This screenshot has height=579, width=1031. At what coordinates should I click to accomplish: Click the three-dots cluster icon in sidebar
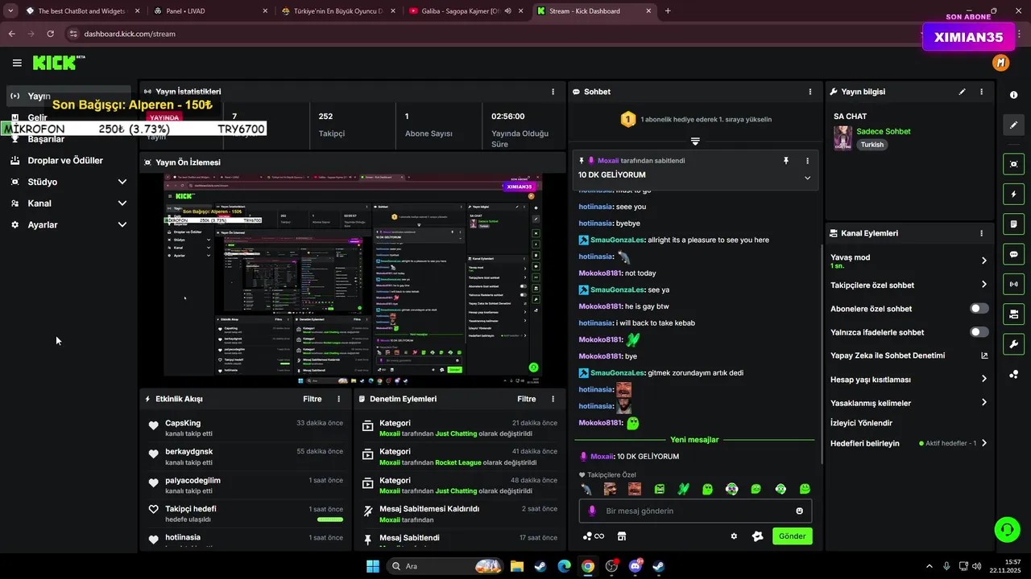tap(1013, 375)
